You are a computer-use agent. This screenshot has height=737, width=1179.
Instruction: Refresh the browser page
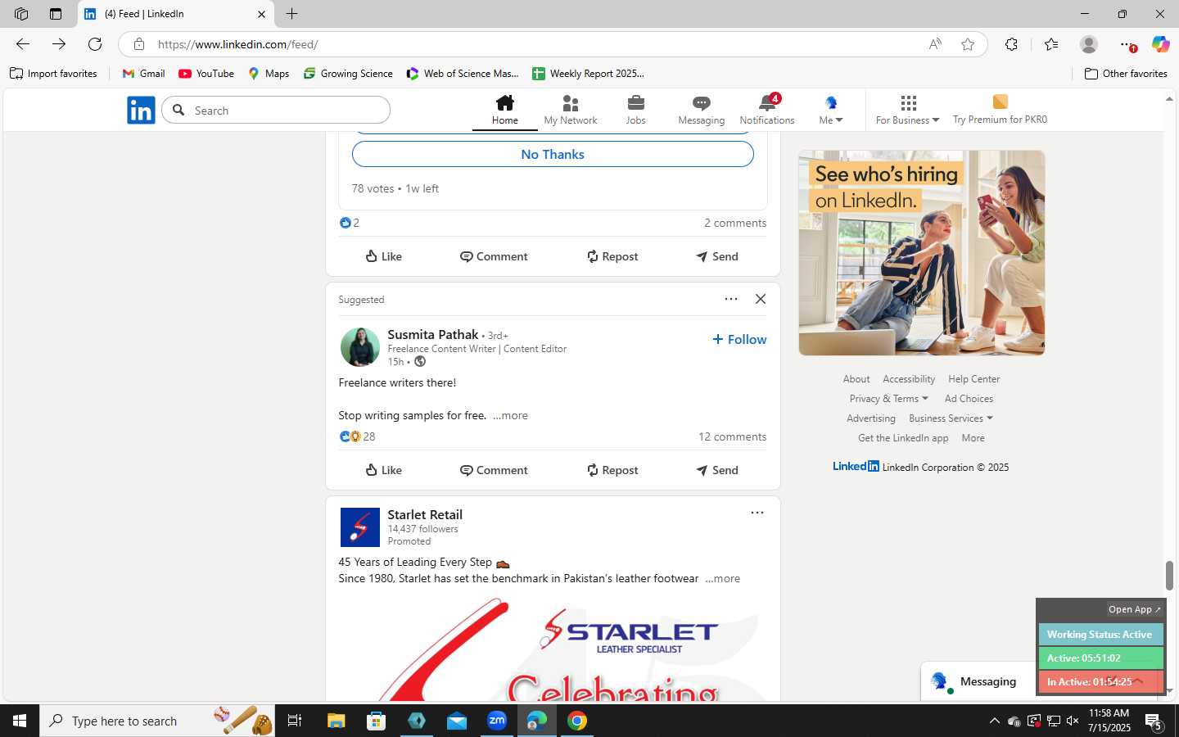click(95, 44)
